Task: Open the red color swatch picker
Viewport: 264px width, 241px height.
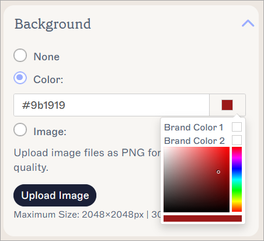Action: pyautogui.click(x=227, y=105)
